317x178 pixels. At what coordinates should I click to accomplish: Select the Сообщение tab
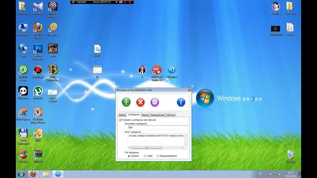tap(134, 114)
